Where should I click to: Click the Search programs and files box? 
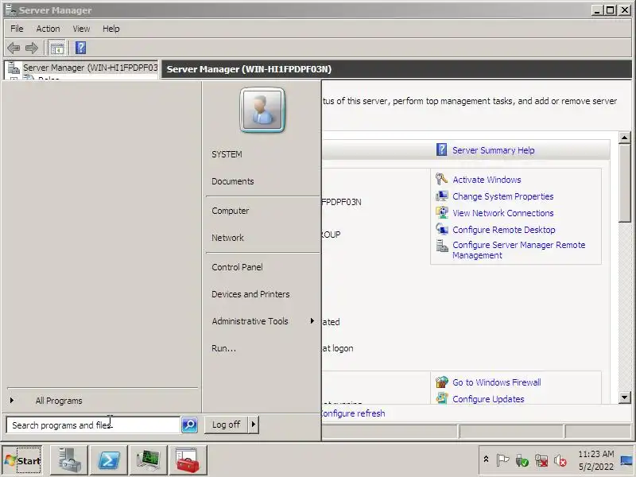tap(93, 425)
